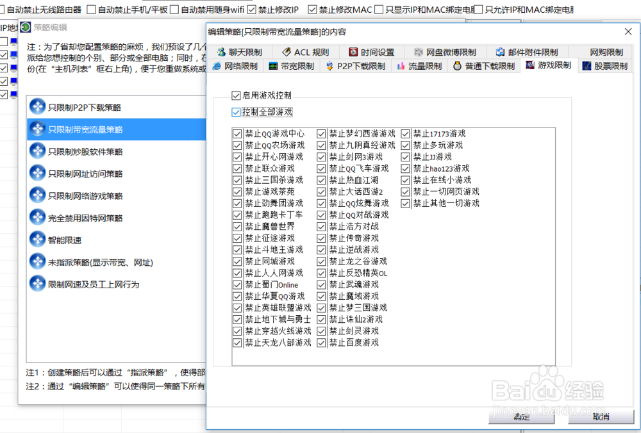This screenshot has height=433, width=641.
Task: Uncheck 禁止传奇游戏
Action: [321, 238]
